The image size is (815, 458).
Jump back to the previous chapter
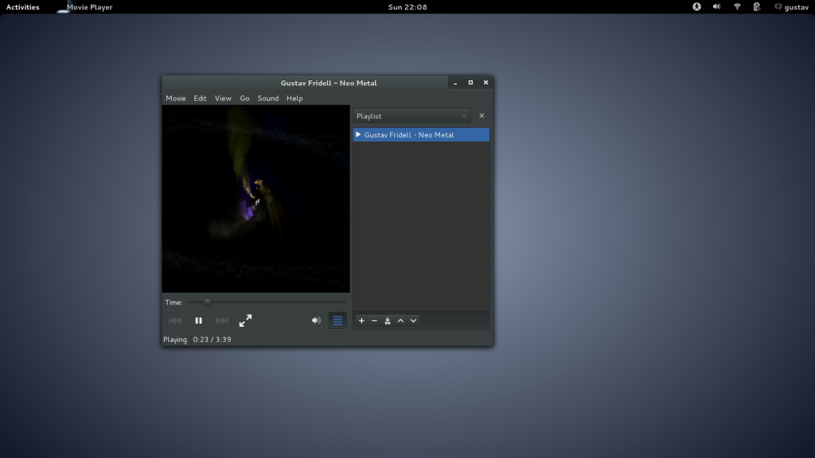(x=175, y=320)
